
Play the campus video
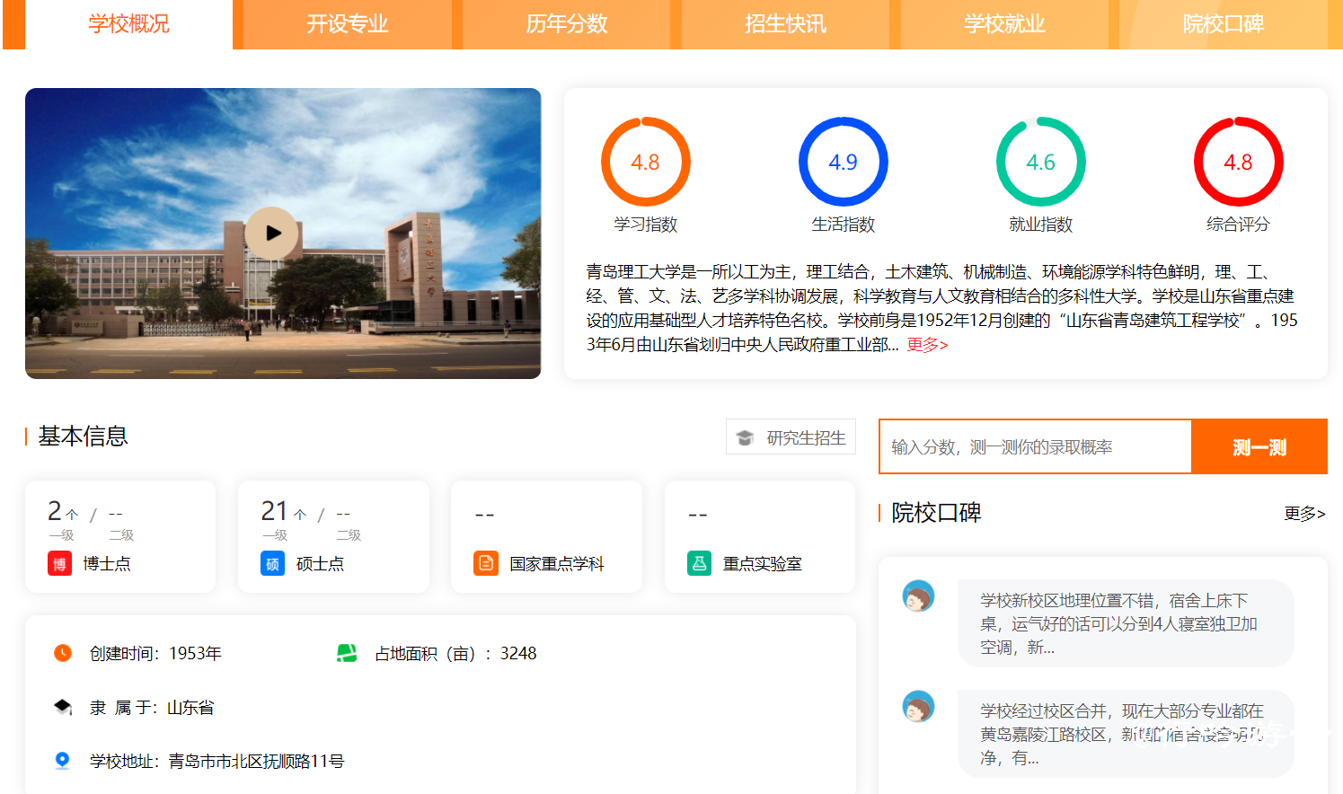[272, 233]
